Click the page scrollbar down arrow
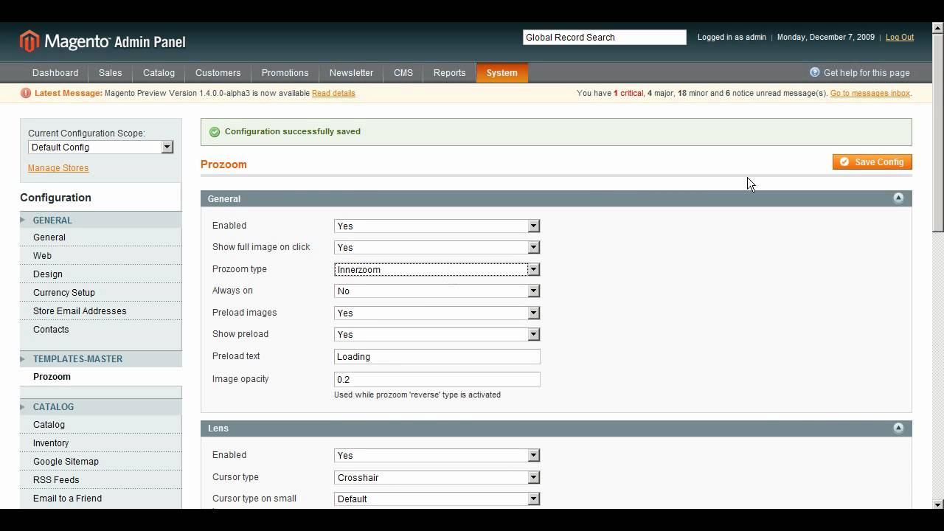 tap(938, 504)
